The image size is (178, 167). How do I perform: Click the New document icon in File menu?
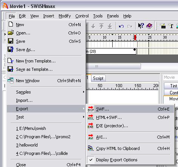tap(11, 24)
